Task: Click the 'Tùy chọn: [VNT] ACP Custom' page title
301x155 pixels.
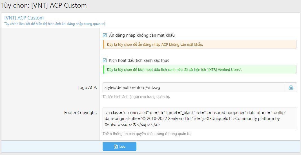Action: (44, 5)
